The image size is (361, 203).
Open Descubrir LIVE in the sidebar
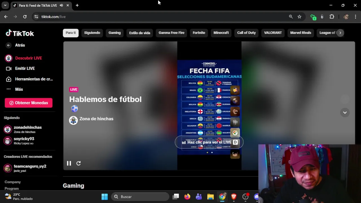coord(28,58)
